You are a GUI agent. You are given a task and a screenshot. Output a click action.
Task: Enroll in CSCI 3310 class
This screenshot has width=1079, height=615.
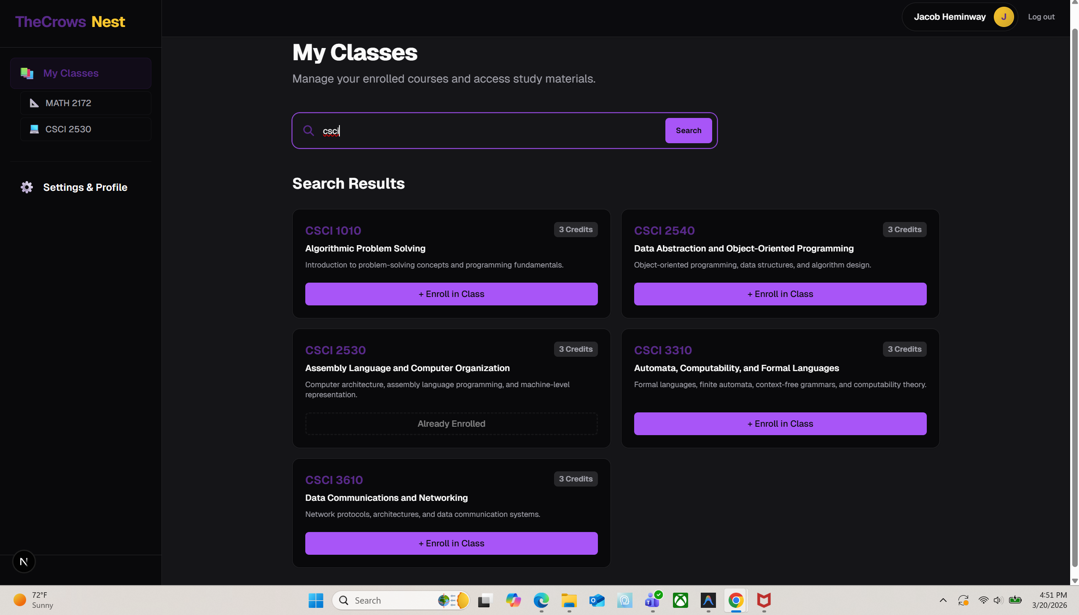click(780, 424)
